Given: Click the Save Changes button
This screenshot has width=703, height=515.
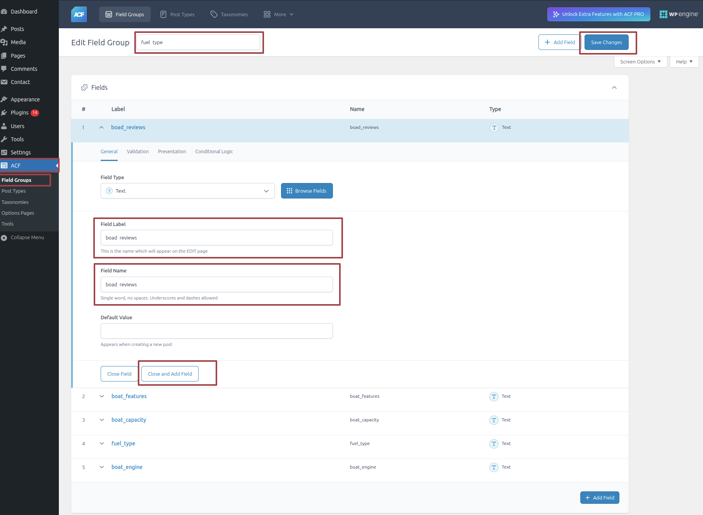Looking at the screenshot, I should click(606, 42).
